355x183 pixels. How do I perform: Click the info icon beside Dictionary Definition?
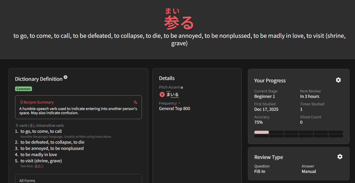(x=65, y=77)
